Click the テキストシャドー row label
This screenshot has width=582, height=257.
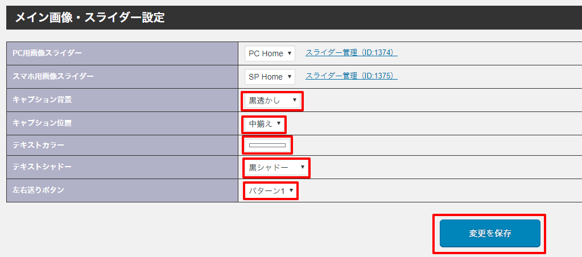point(42,168)
